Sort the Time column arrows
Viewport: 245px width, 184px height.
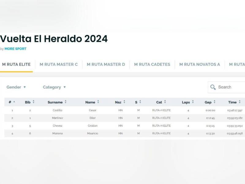click(x=239, y=102)
